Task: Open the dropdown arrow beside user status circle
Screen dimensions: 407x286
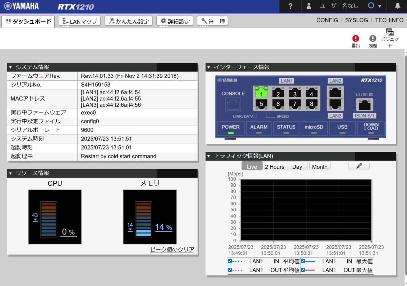Action: click(380, 7)
